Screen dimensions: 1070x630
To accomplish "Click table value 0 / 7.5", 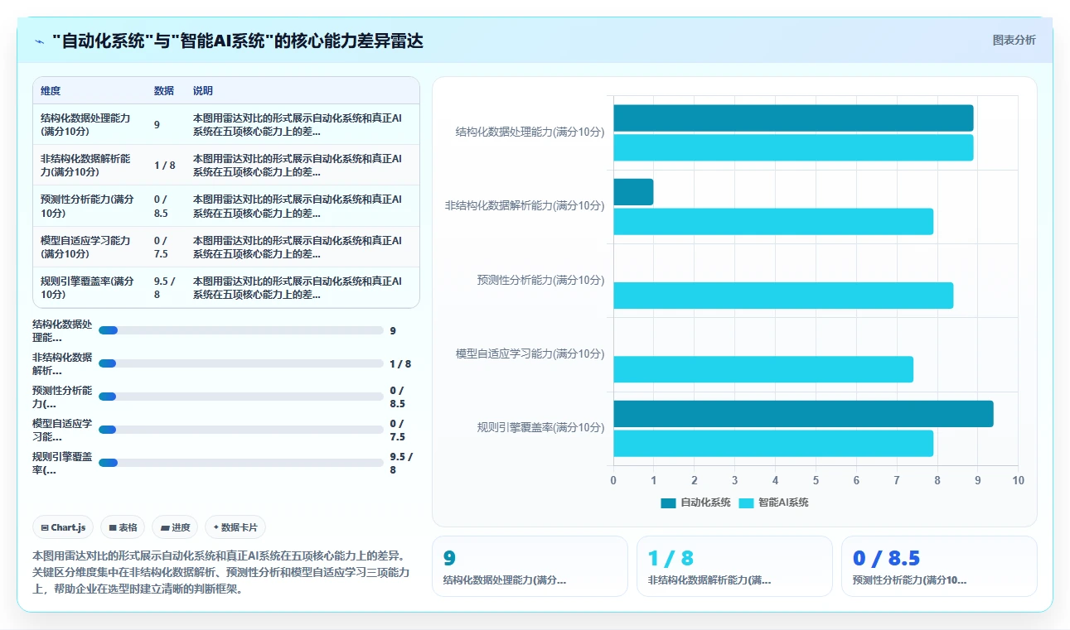I will (162, 247).
